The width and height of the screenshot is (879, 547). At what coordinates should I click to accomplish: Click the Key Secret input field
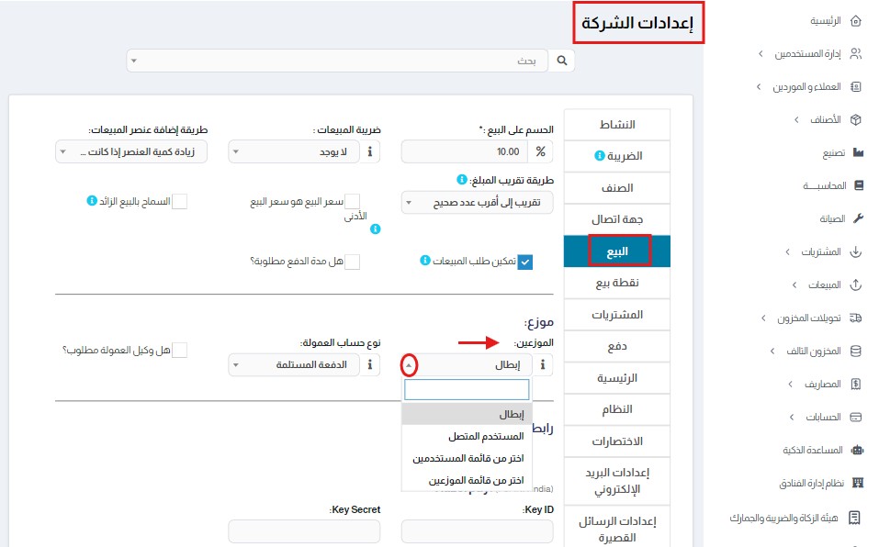304,531
